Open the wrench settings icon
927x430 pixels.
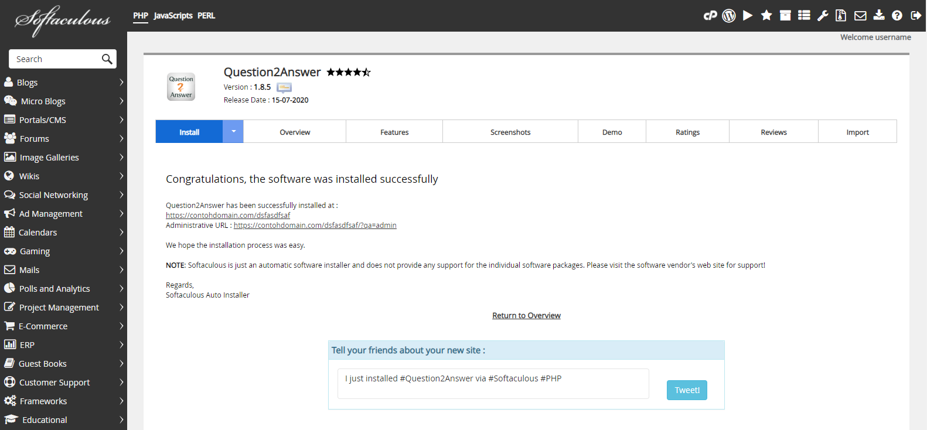tap(823, 16)
